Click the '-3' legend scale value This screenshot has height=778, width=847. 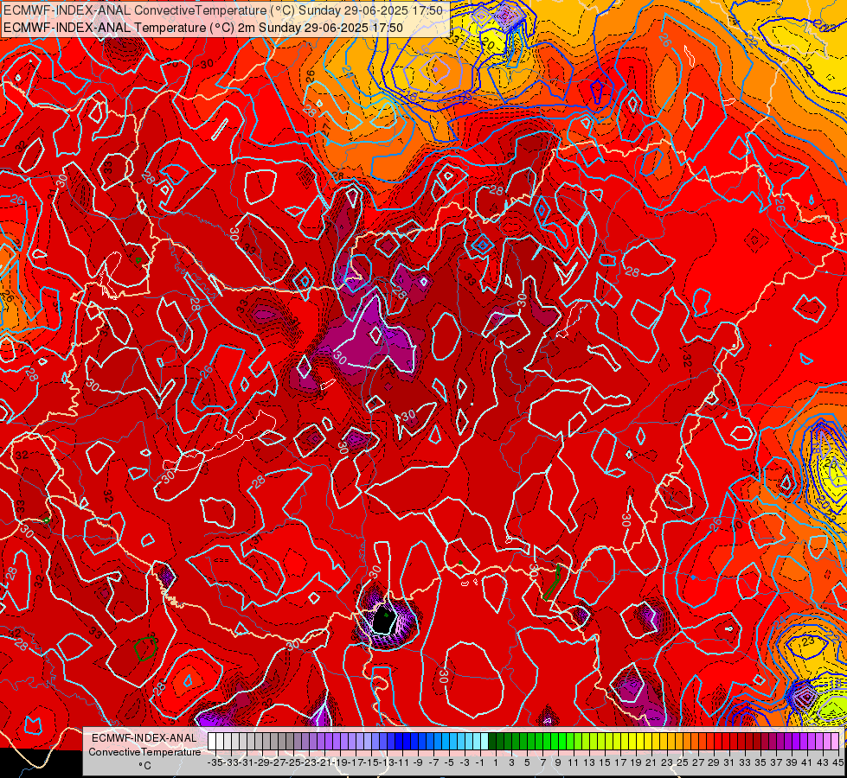coord(465,762)
